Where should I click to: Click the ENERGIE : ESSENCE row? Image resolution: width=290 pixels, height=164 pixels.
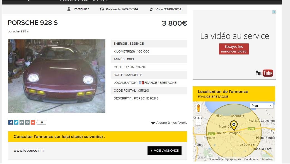pyautogui.click(x=149, y=44)
